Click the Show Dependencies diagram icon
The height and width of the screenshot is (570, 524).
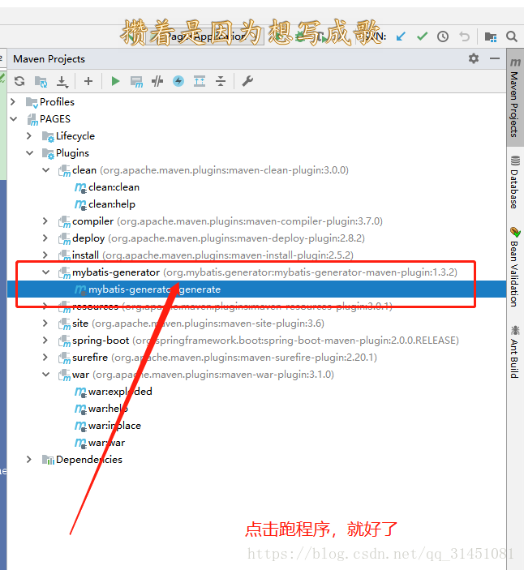click(x=200, y=81)
